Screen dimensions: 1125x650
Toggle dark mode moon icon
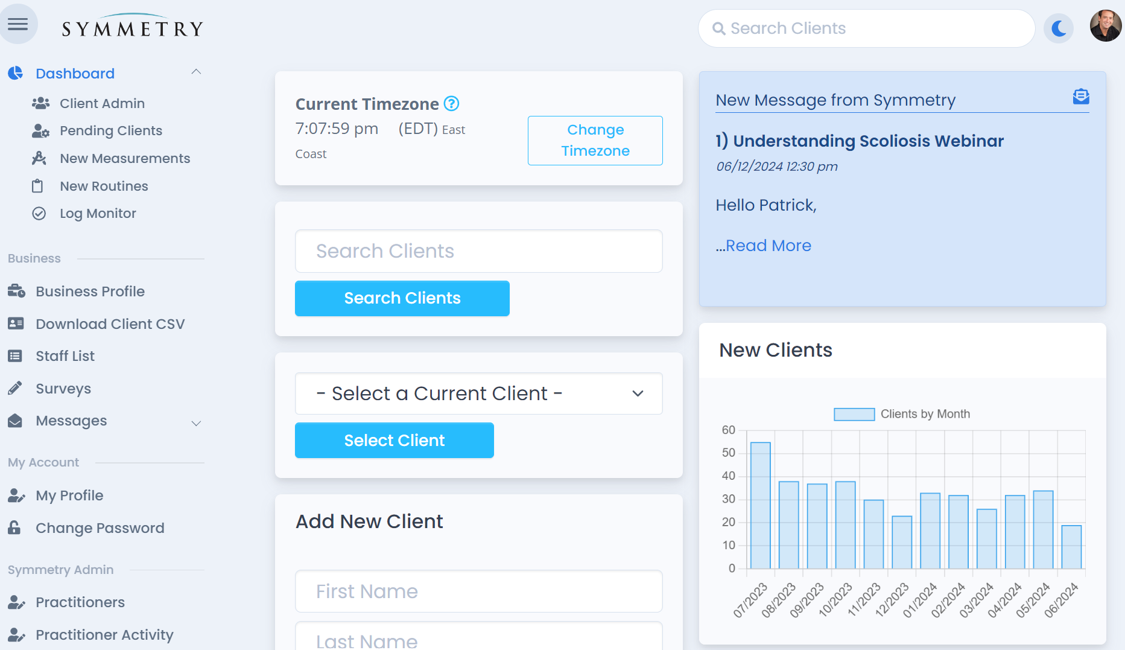click(1059, 28)
